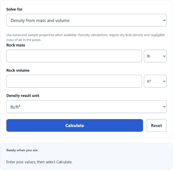
Task: Open the lb mass unit dropdown
Action: (x=155, y=56)
